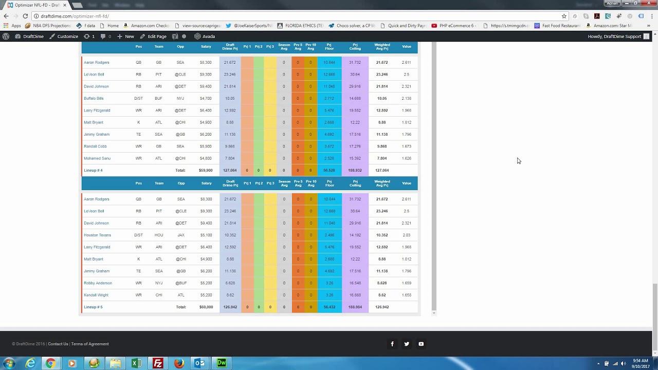Open Dreamweaver from the taskbar
The width and height of the screenshot is (658, 370).
[222, 363]
